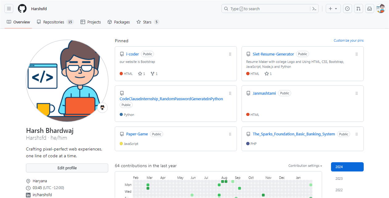Open the Janmashtami repository

(x=264, y=93)
